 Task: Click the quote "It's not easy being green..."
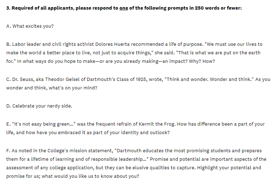coord(44,124)
